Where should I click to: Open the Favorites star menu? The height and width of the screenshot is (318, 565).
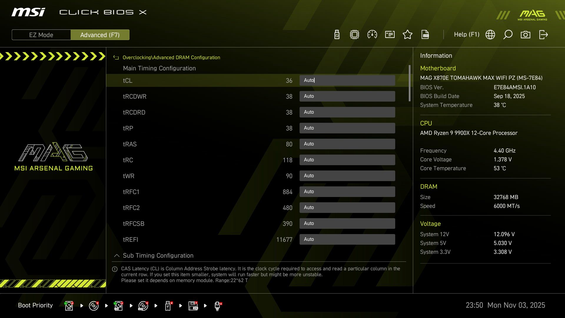click(408, 34)
